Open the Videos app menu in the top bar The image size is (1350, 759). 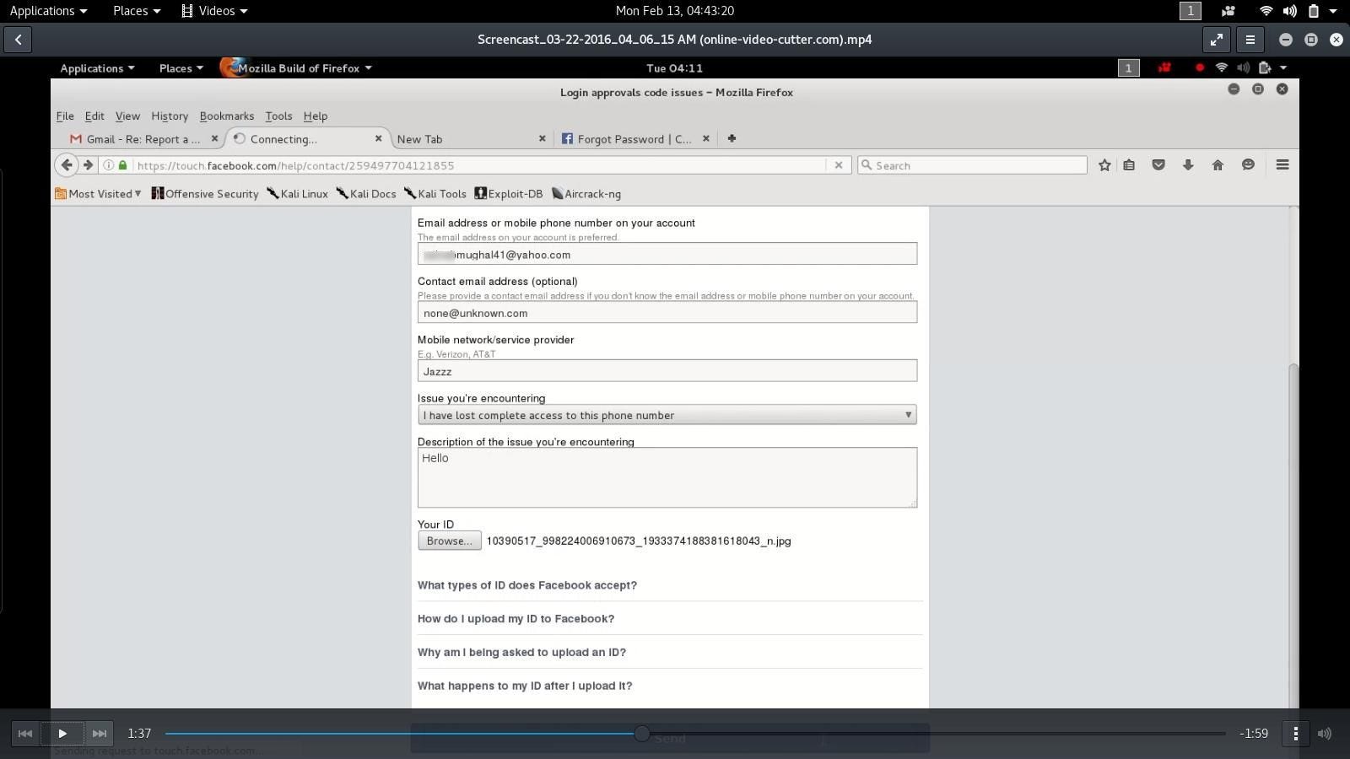(x=215, y=11)
